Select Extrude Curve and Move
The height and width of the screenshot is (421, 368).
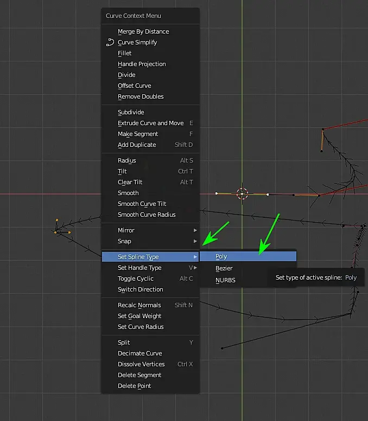tap(150, 123)
